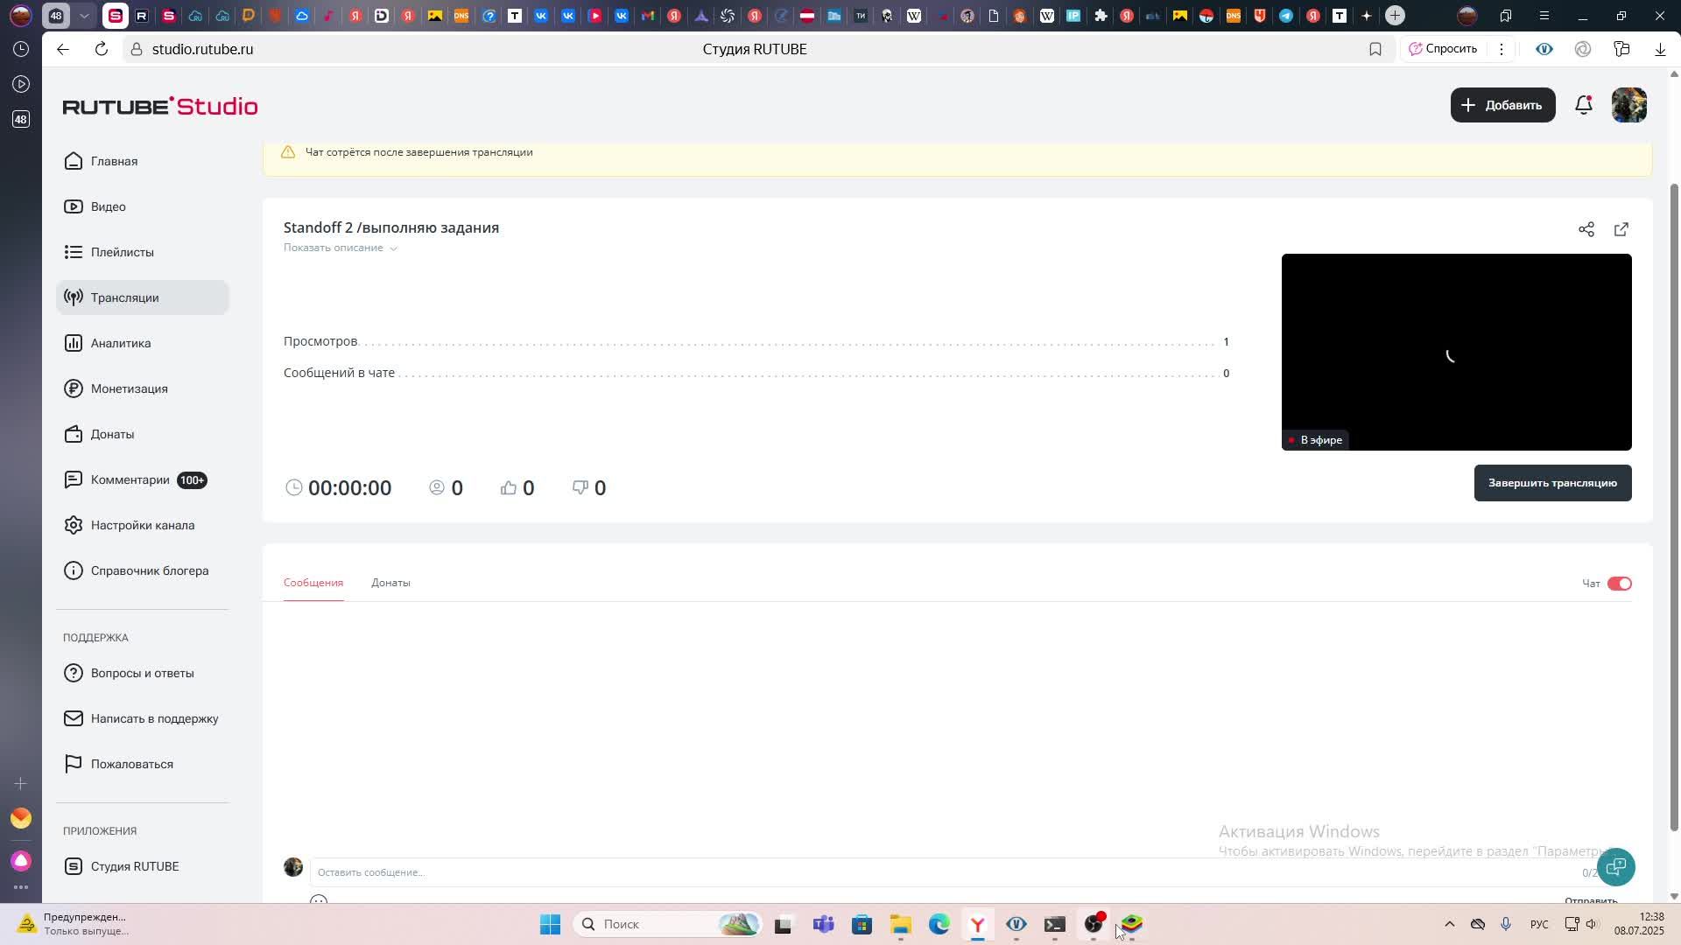Image resolution: width=1681 pixels, height=945 pixels.
Task: Open Написать в поддержку link
Action: [x=154, y=718]
